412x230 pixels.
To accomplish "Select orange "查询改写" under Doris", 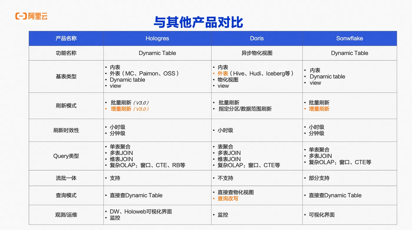I will click(x=228, y=199).
